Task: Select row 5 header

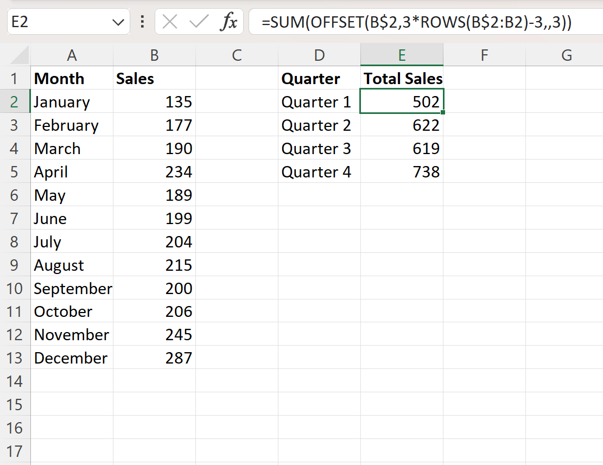Action: pos(15,172)
